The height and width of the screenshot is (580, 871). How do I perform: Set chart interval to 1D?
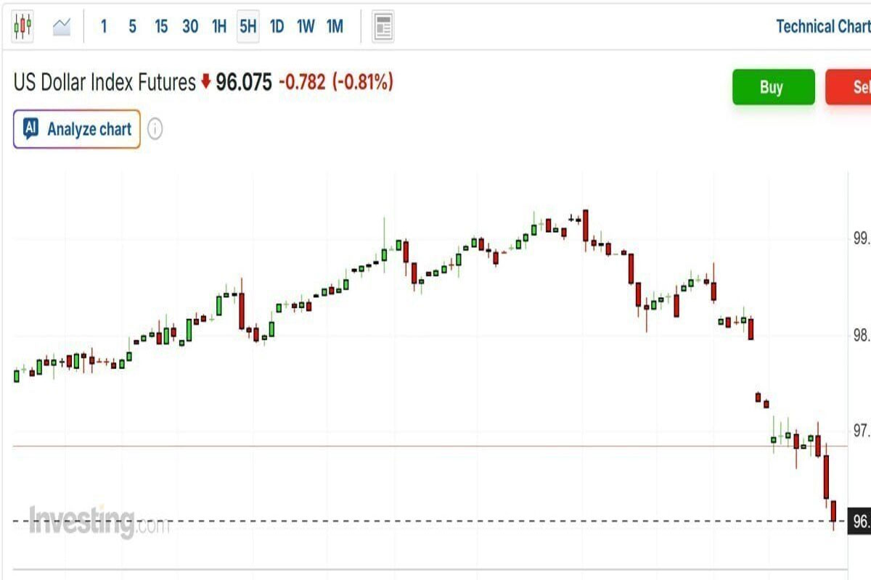pos(277,27)
